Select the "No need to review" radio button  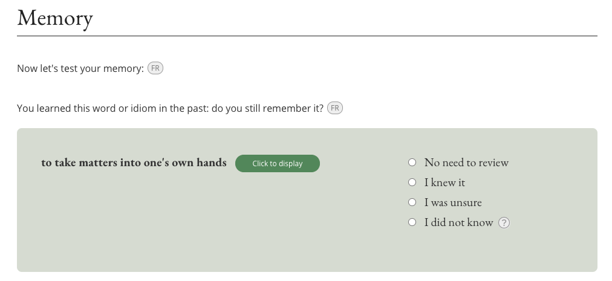coord(412,163)
